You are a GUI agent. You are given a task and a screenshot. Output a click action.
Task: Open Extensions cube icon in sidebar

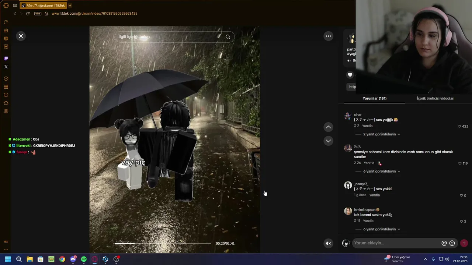click(x=6, y=103)
